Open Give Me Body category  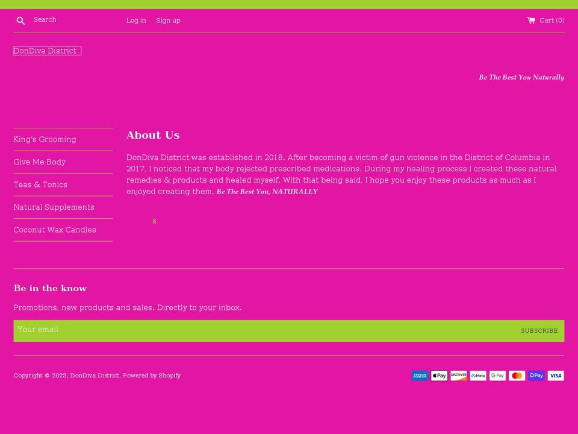(x=40, y=162)
